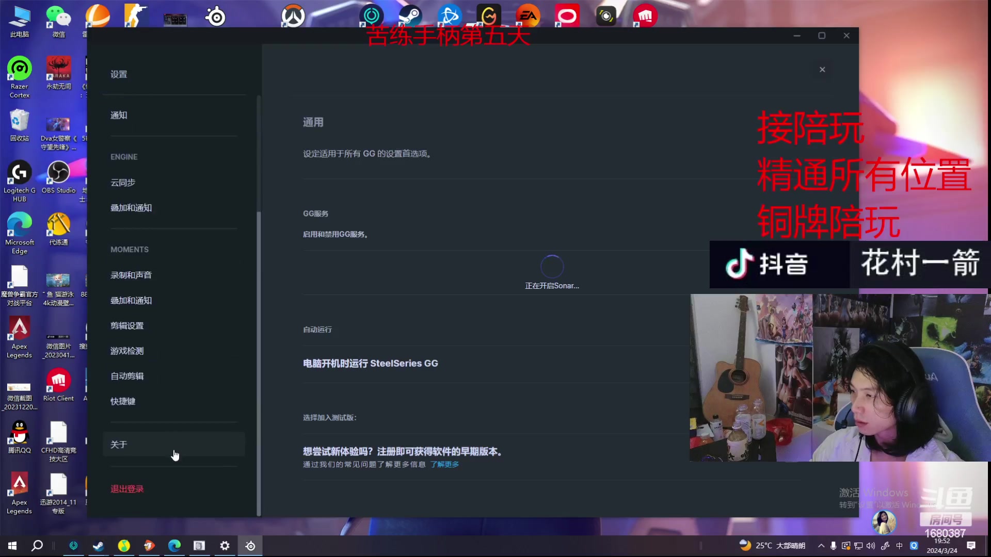Click the input method 中 tray indicator
991x557 pixels.
(899, 546)
